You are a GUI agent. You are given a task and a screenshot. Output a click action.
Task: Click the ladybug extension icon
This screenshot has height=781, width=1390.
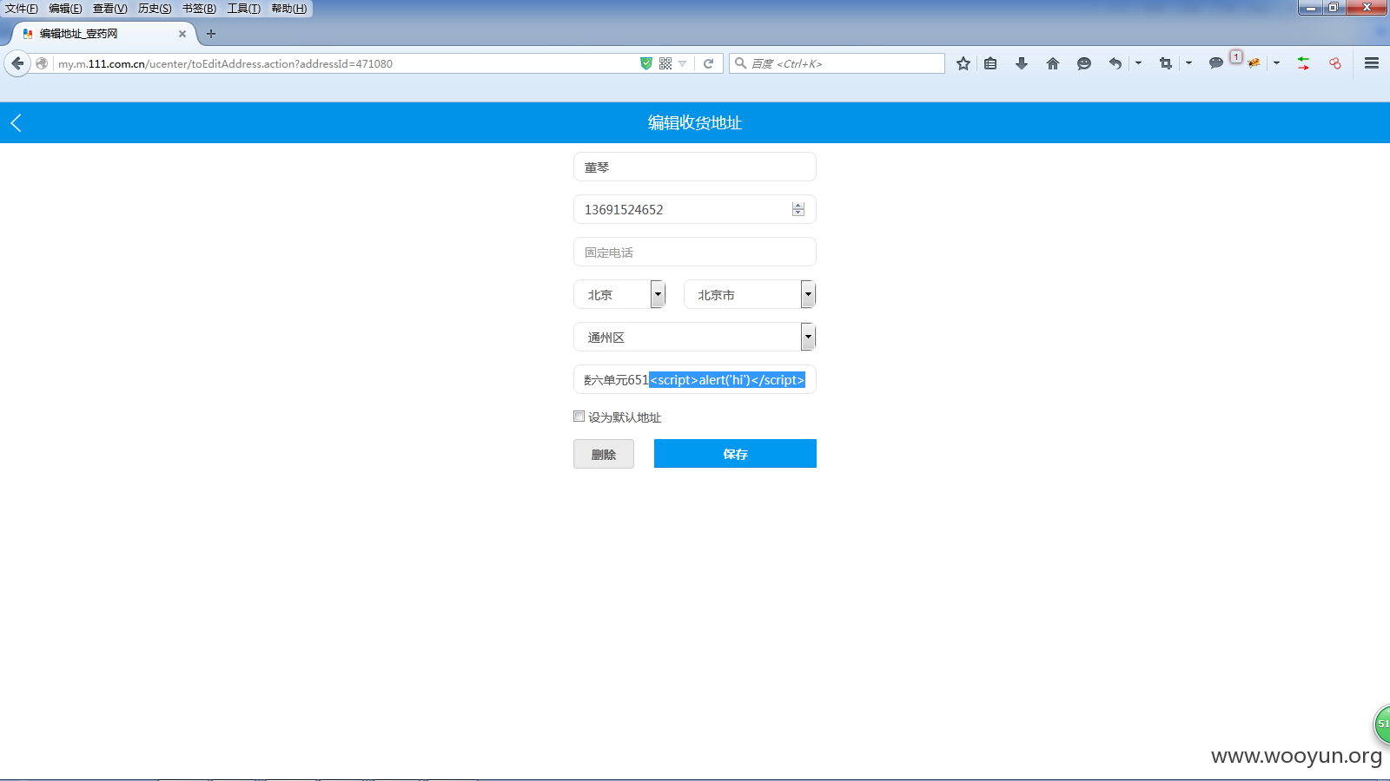coord(1254,63)
